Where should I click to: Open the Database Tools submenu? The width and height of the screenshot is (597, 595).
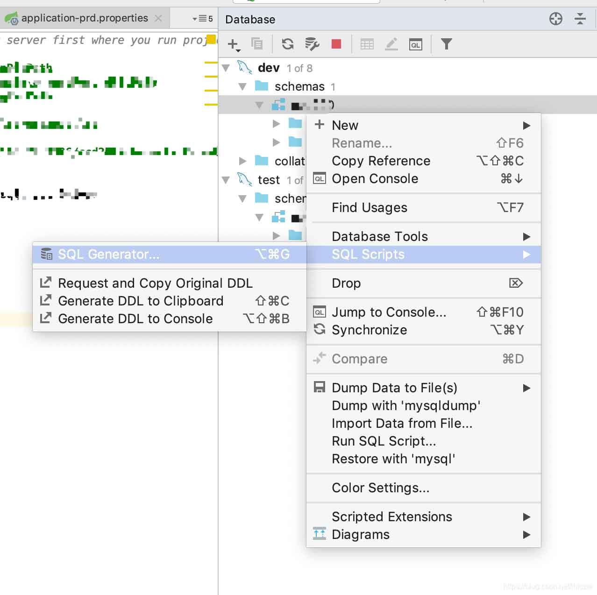click(379, 237)
